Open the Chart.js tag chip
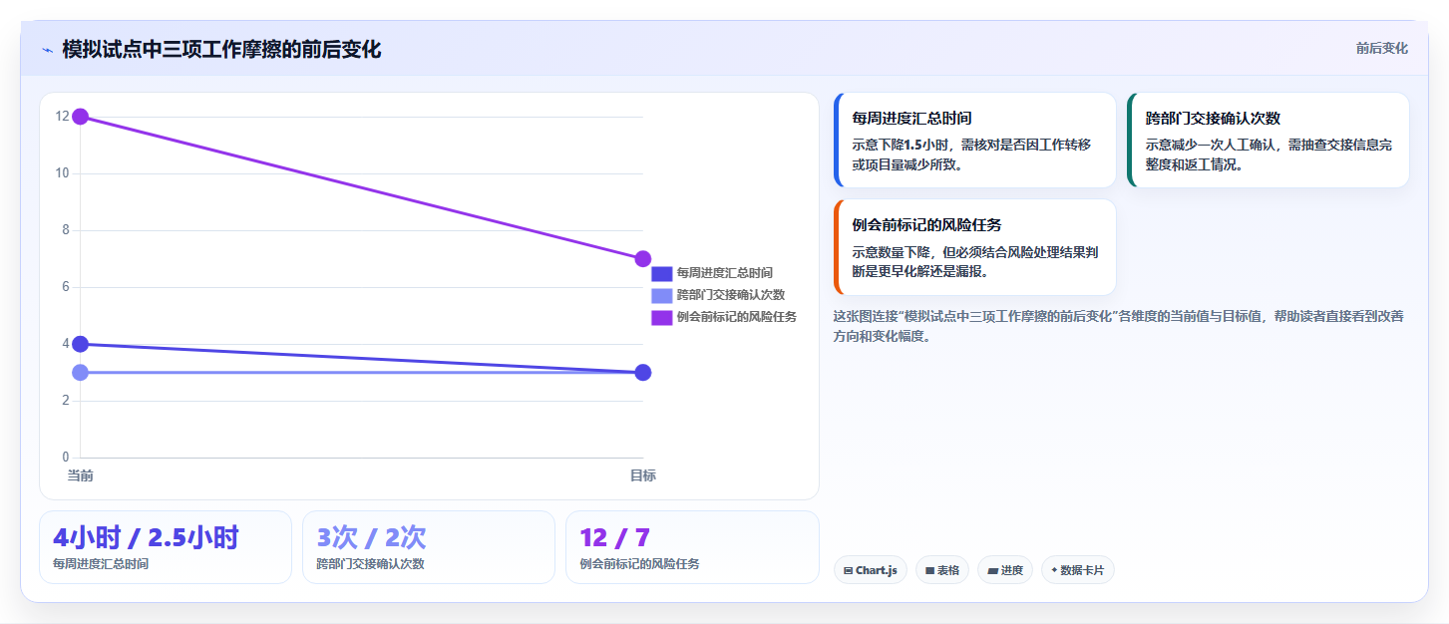Viewport: 1449px width, 624px height. coord(870,570)
